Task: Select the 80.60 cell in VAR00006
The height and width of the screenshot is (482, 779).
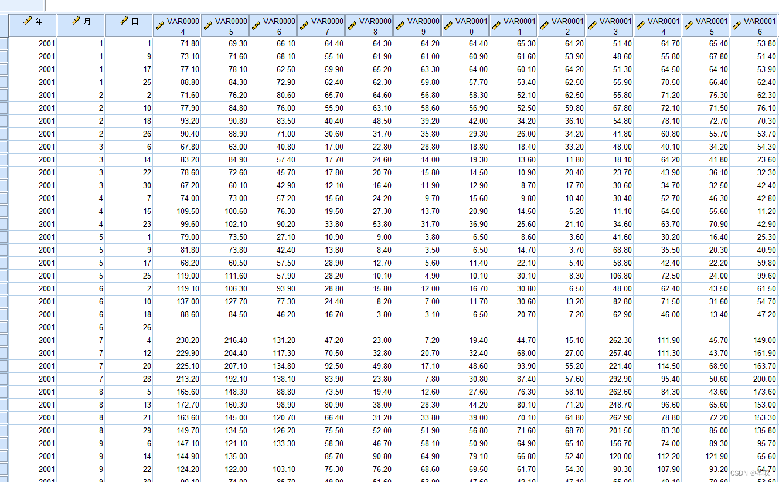Action: (273, 95)
